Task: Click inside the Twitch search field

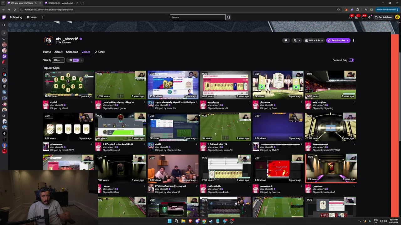Action: pyautogui.click(x=197, y=17)
